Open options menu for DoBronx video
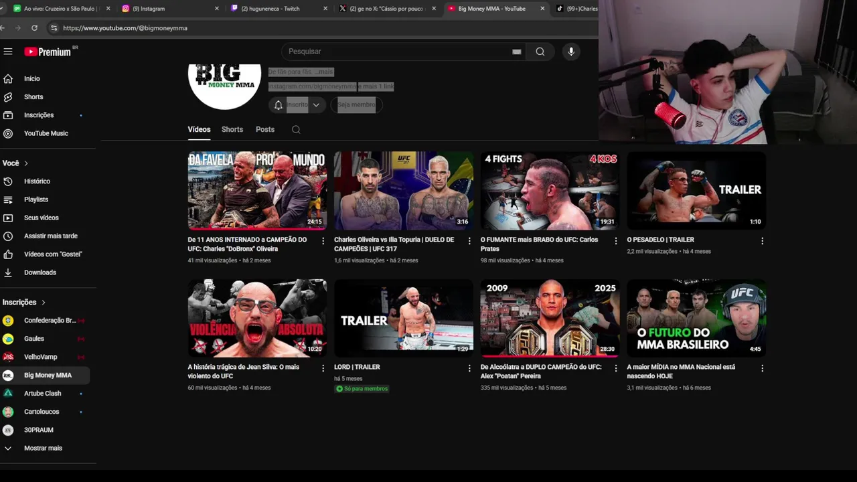This screenshot has width=857, height=482. pos(323,241)
